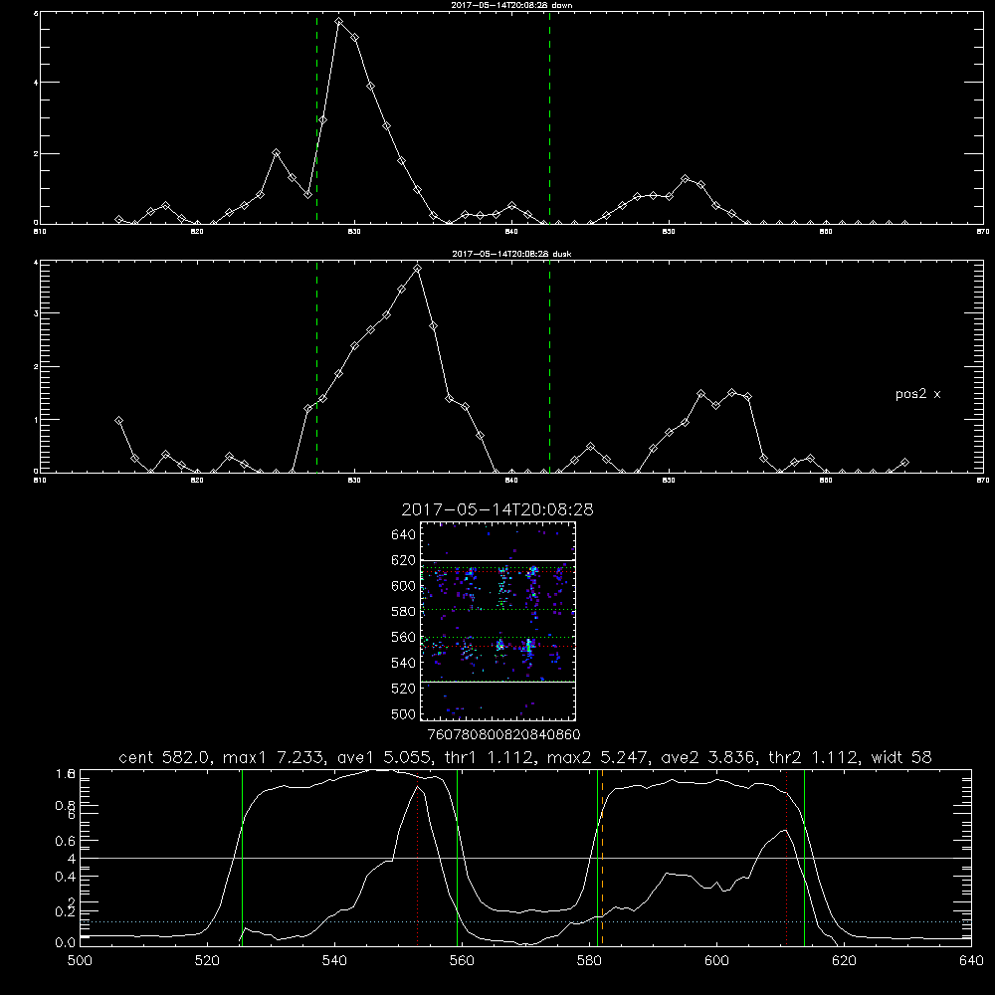This screenshot has height=995, width=995.
Task: Click the solid horizontal line at 4 in bottom plot
Action: coord(525,858)
